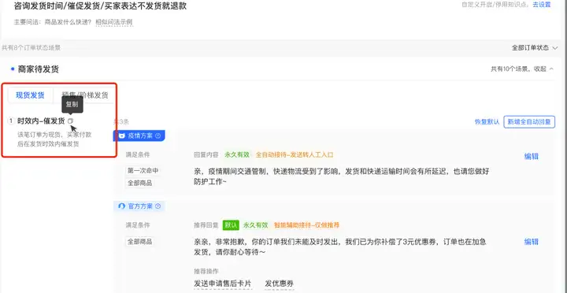This screenshot has height=293, width=567.
Task: Open the 全部订单状态 dropdown
Action: pyautogui.click(x=535, y=48)
